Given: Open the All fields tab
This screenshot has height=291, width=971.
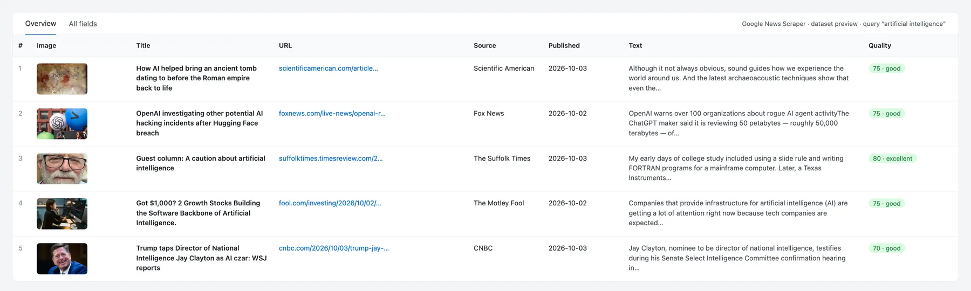Looking at the screenshot, I should (x=83, y=24).
